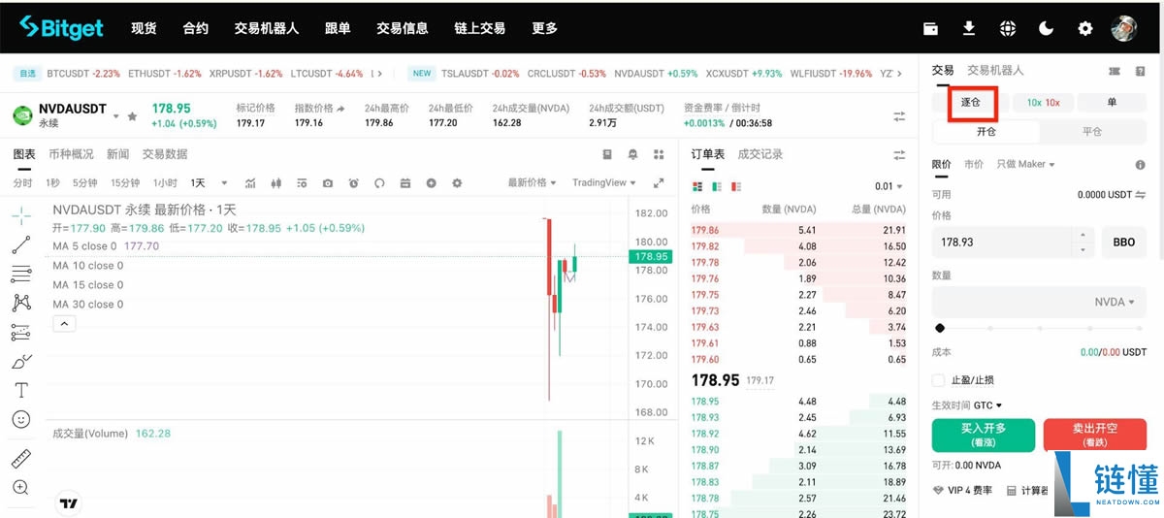
Task: Click 买入开多 buy long button
Action: 984,436
